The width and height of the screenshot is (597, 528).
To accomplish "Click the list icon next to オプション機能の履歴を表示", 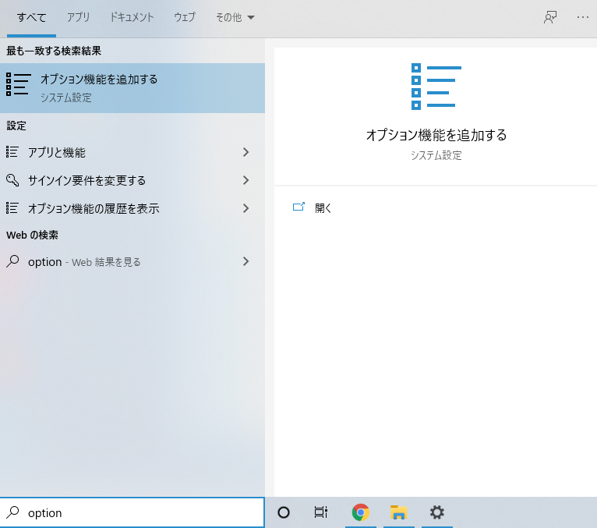I will pos(12,208).
